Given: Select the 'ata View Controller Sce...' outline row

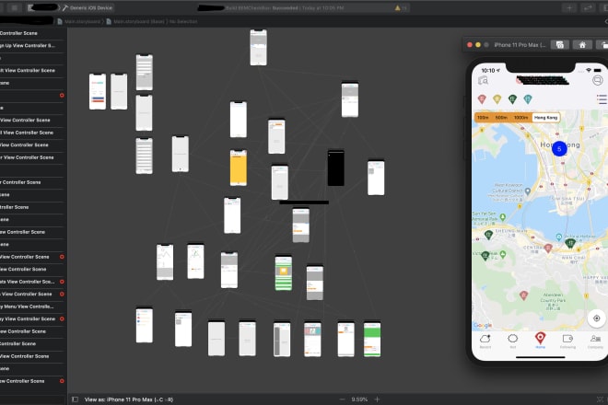Looking at the screenshot, I should (32, 282).
